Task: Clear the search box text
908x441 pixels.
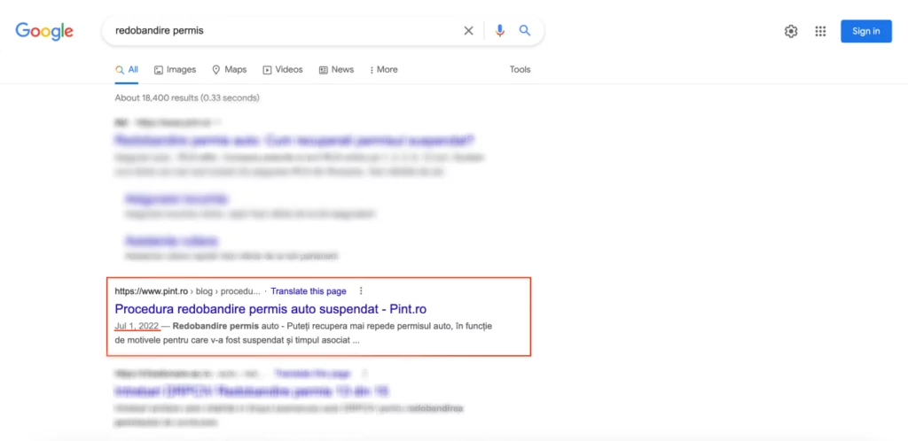Action: click(x=468, y=31)
